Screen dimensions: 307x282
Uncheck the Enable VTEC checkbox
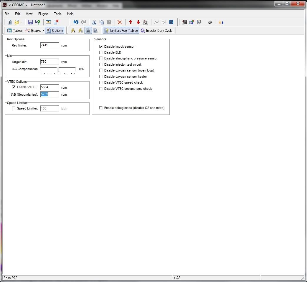coord(14,87)
